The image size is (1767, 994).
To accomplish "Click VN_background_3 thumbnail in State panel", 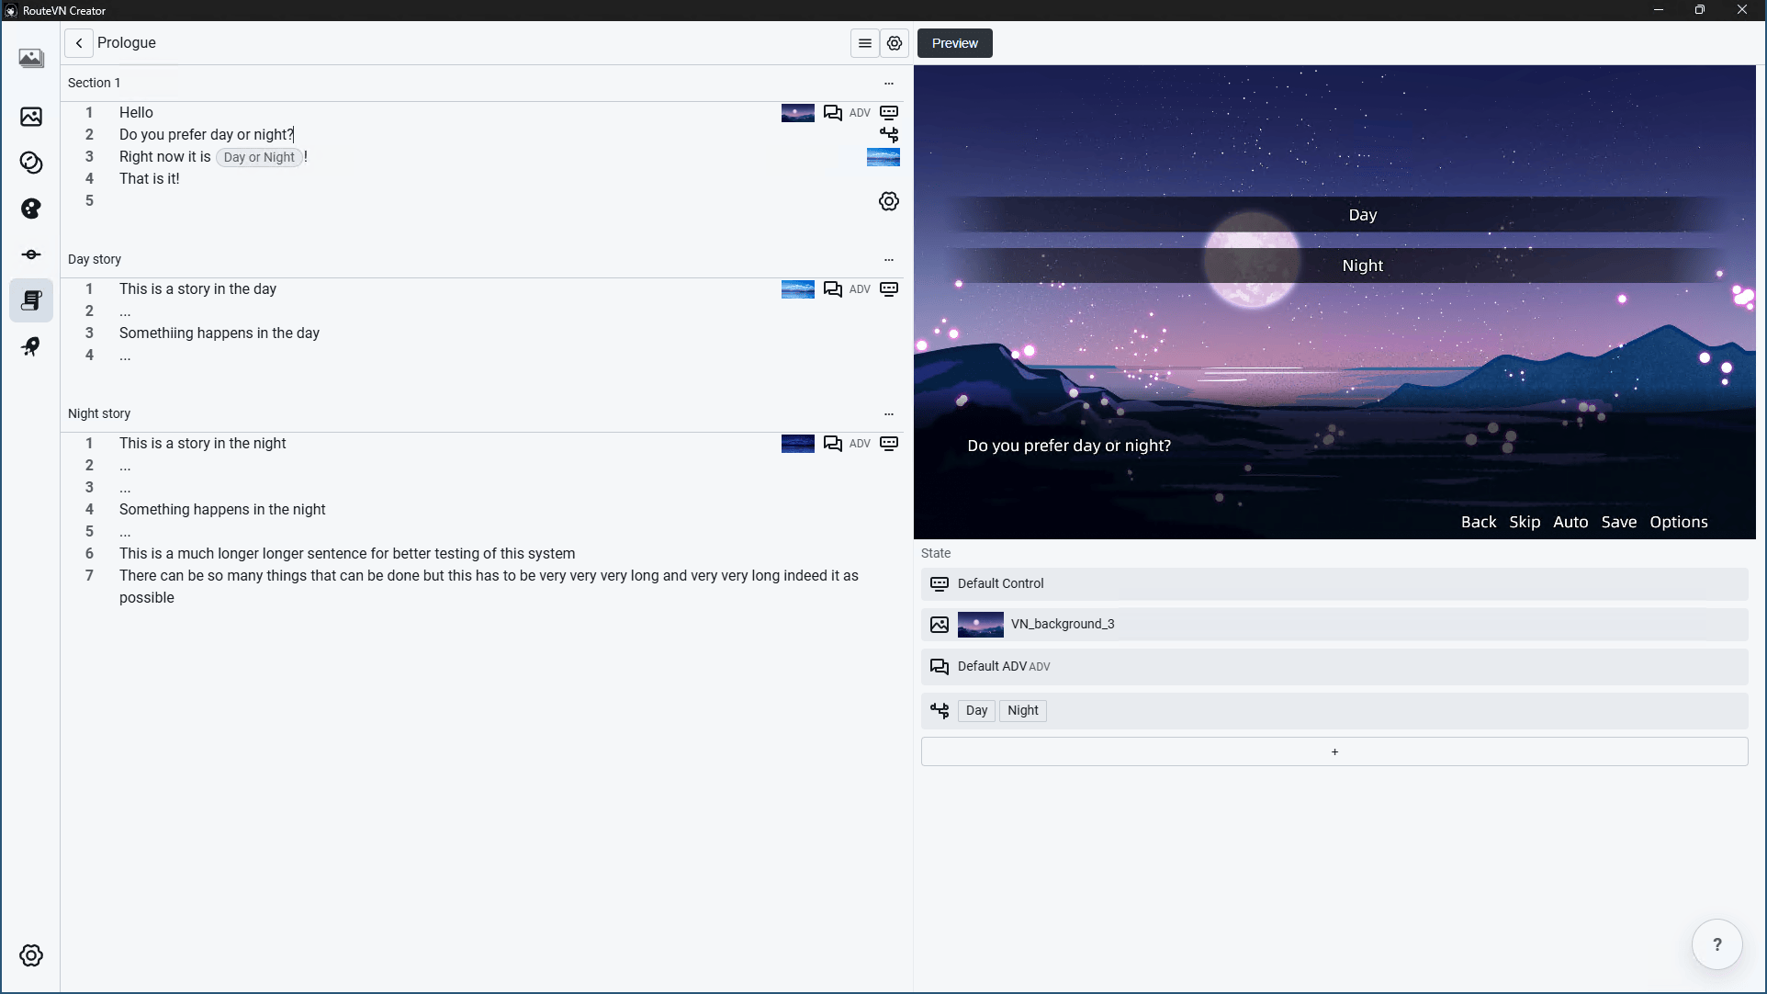I will tap(981, 625).
